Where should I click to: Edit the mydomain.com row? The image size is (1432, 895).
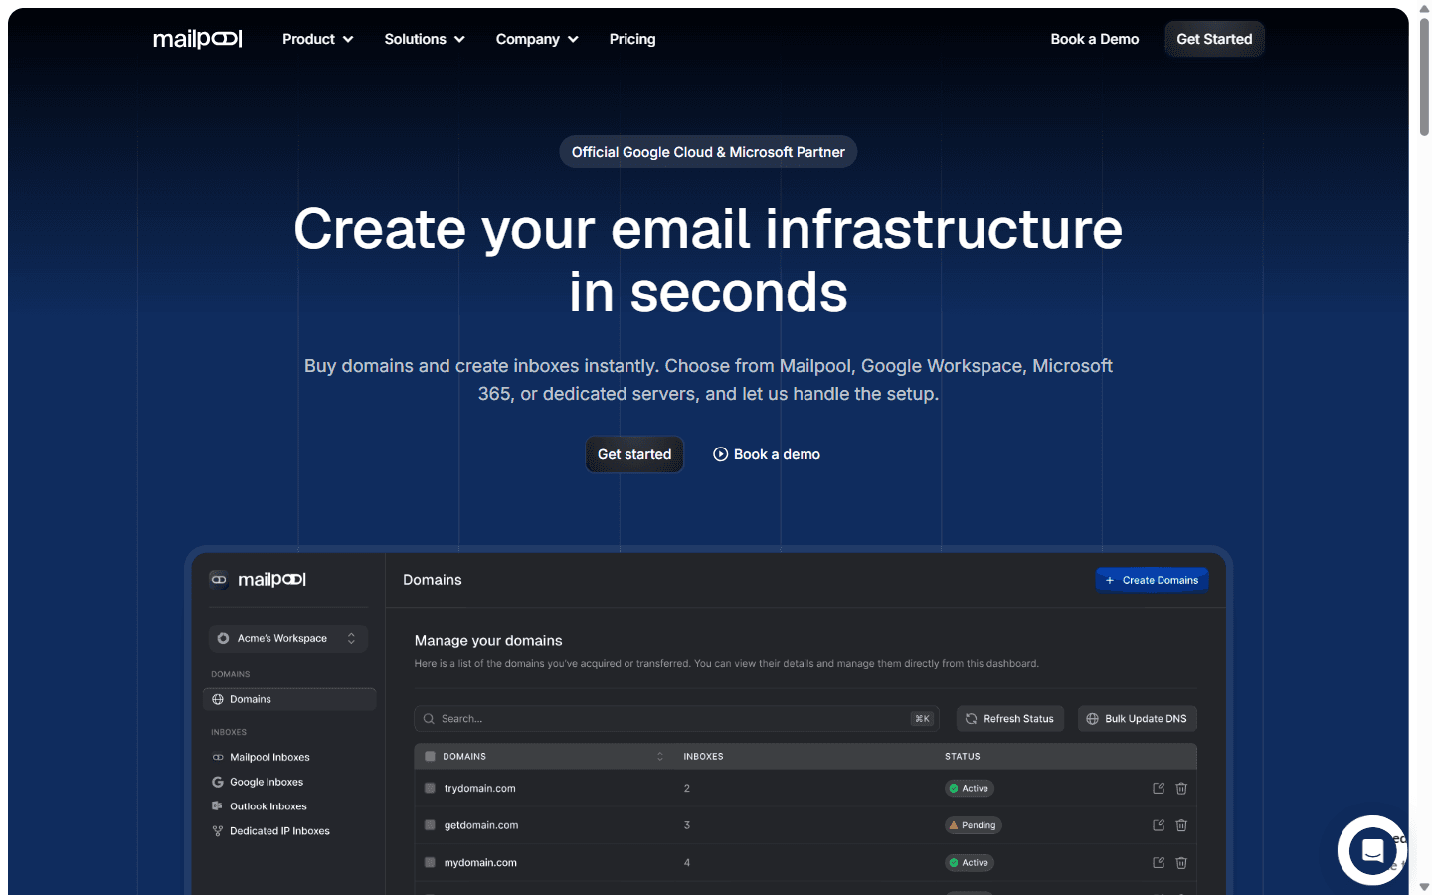(1159, 862)
